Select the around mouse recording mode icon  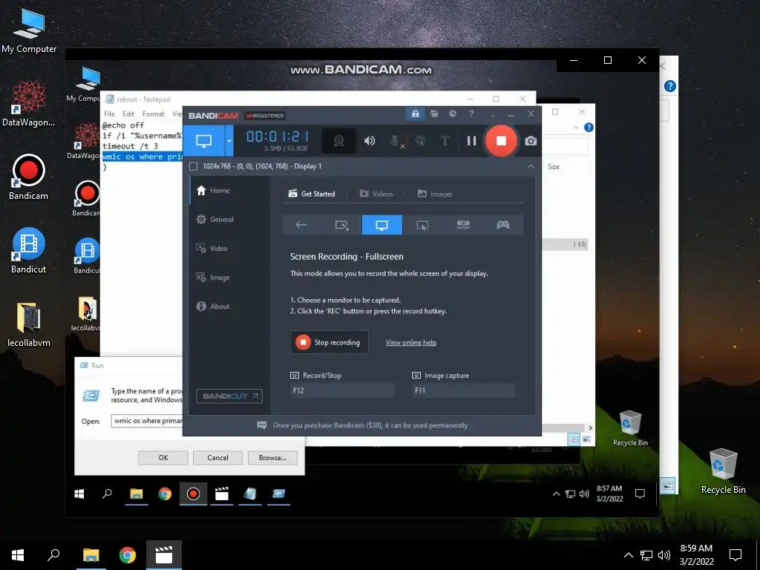click(x=422, y=225)
